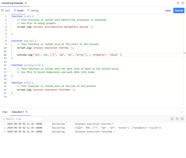
Task: Select the console.log Example tab
Action: [12, 3]
